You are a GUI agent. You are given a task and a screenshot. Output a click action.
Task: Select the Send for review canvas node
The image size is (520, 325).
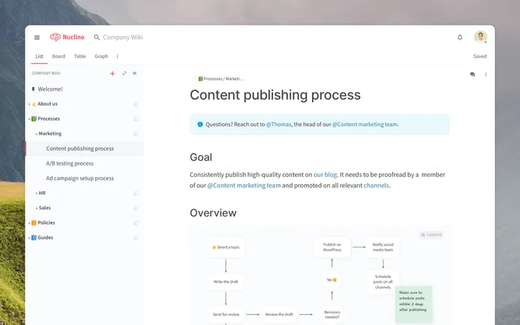click(226, 315)
